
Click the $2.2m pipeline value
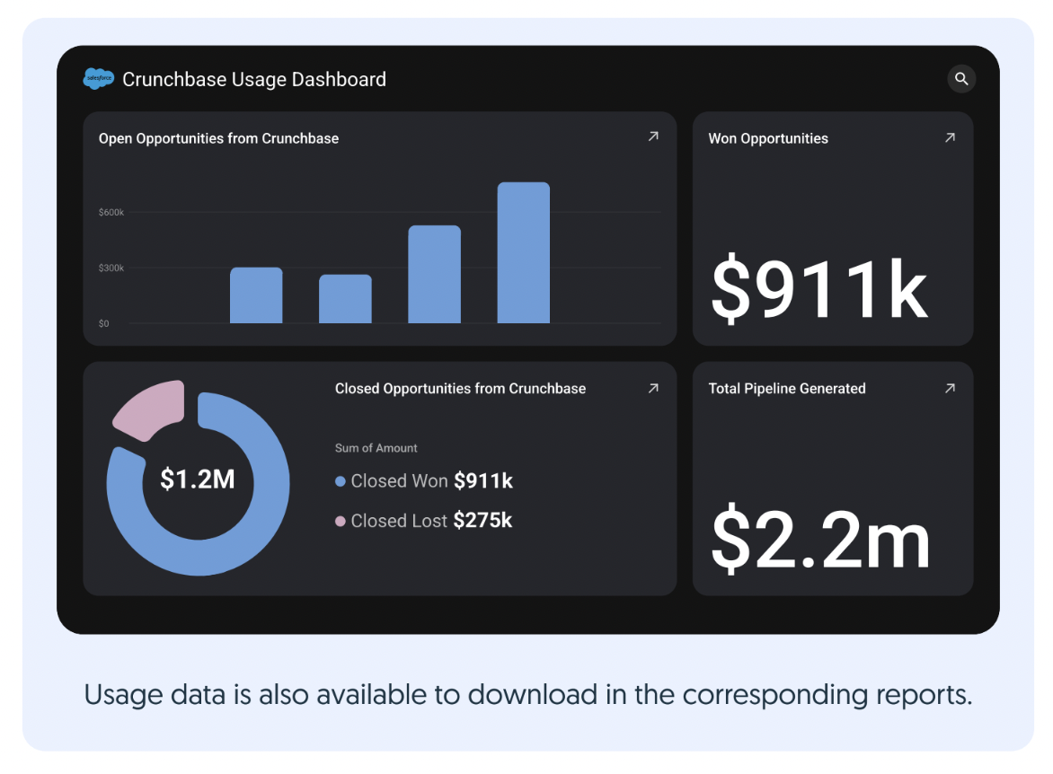[x=820, y=540]
